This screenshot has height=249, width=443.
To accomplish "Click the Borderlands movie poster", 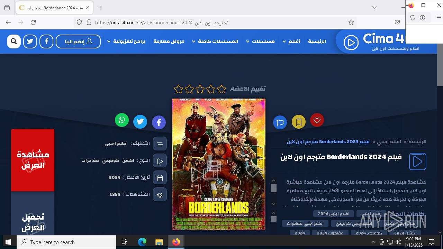I will point(219,164).
